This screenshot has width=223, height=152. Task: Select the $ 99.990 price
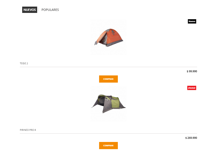192,71
